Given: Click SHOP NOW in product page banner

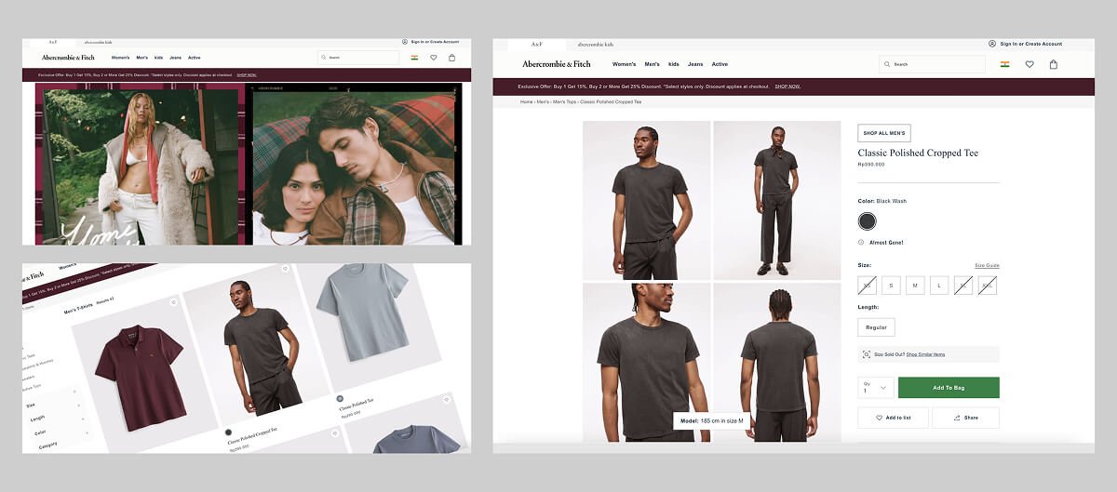Looking at the screenshot, I should [787, 86].
